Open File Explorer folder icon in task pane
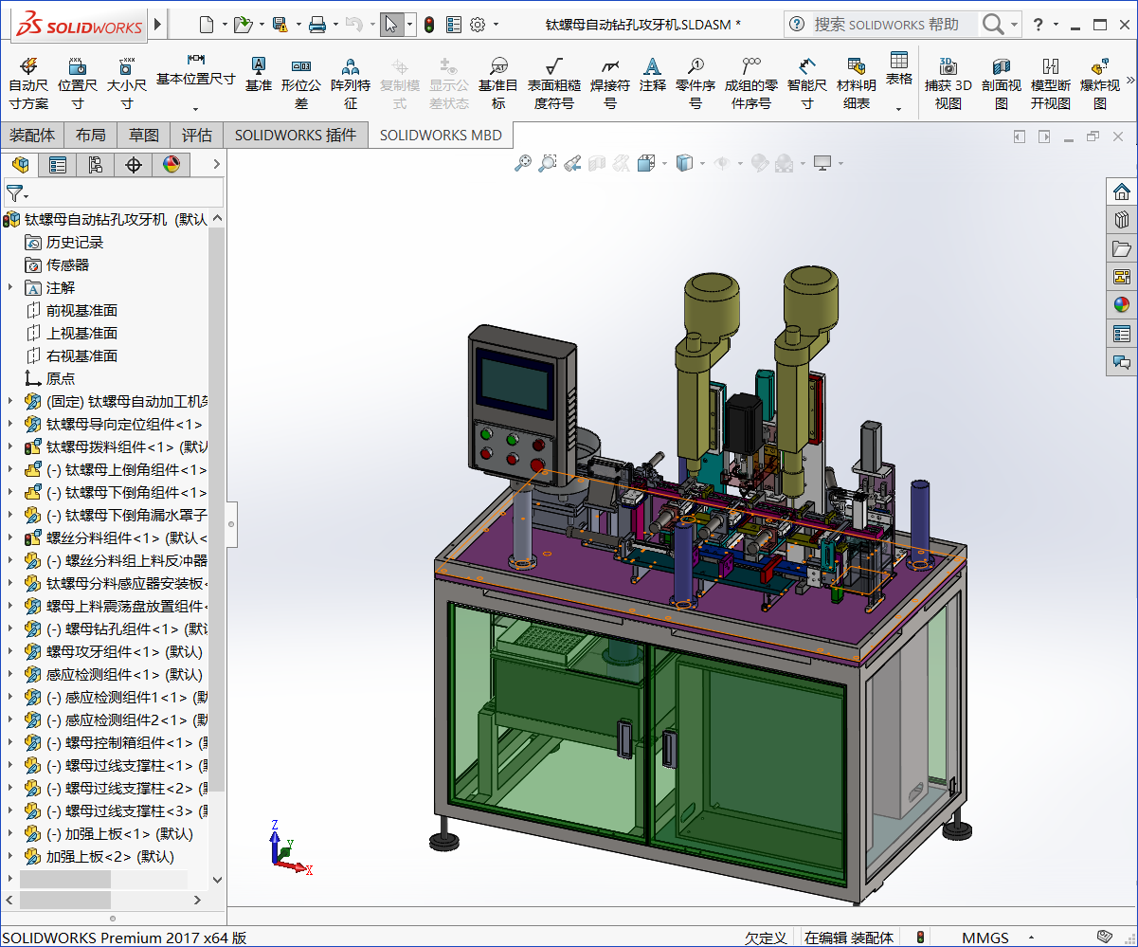The width and height of the screenshot is (1138, 947). (x=1122, y=248)
